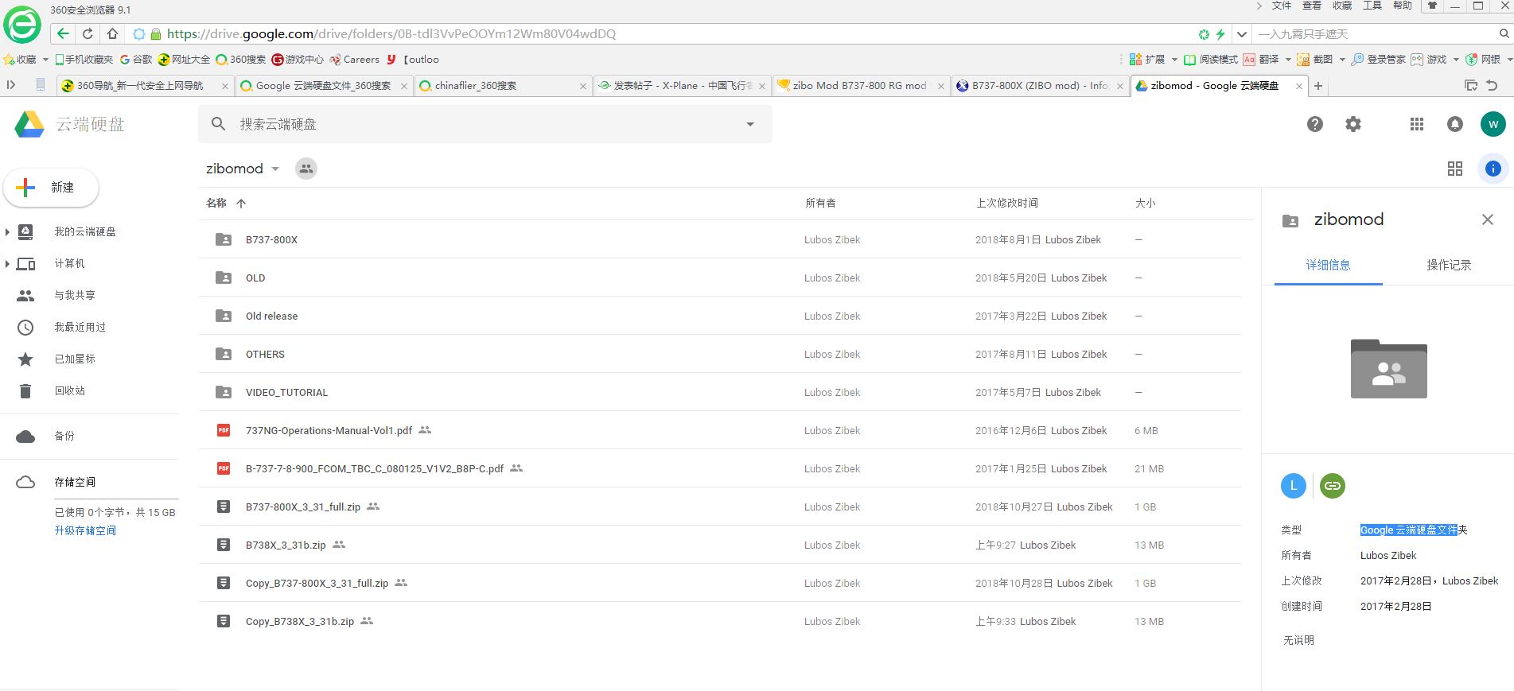
Task: Open Drive settings gear icon
Action: [x=1353, y=124]
